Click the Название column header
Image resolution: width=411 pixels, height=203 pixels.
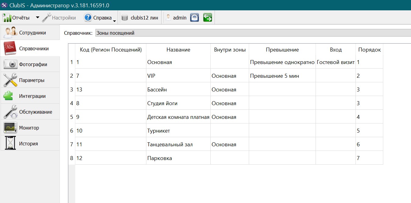pyautogui.click(x=178, y=50)
